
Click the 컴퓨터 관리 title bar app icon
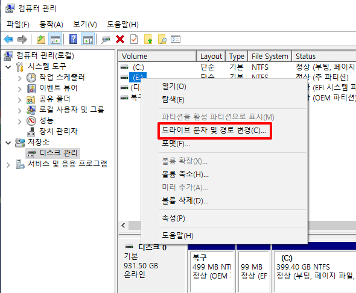click(10, 8)
